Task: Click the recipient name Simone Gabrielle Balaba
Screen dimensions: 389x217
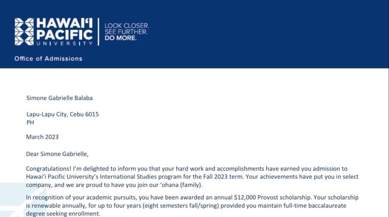Action: (x=59, y=98)
